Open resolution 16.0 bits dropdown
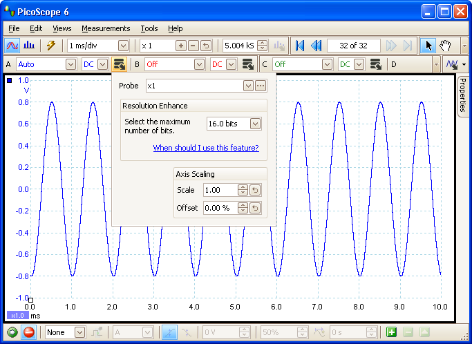Viewport: 472px width, 344px height. click(x=255, y=124)
